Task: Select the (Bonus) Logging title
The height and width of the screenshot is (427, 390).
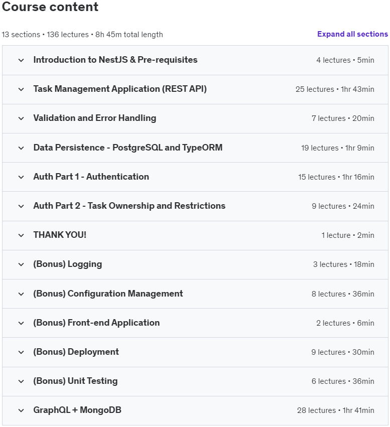Action: click(x=68, y=264)
